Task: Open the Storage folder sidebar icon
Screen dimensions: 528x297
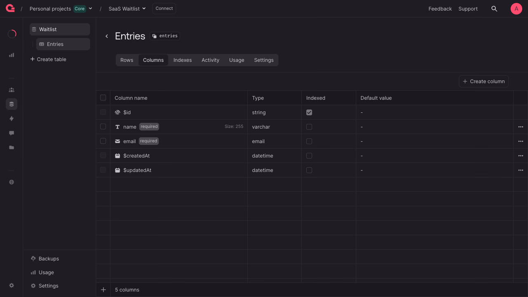Action: tap(12, 147)
